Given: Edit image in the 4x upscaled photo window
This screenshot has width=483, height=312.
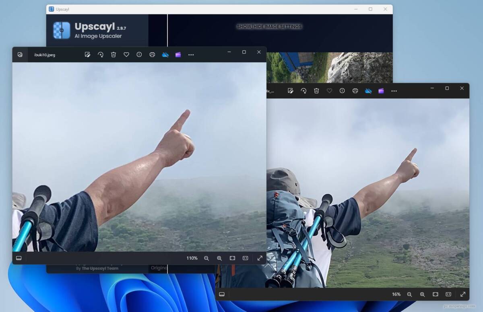Looking at the screenshot, I should tap(291, 91).
